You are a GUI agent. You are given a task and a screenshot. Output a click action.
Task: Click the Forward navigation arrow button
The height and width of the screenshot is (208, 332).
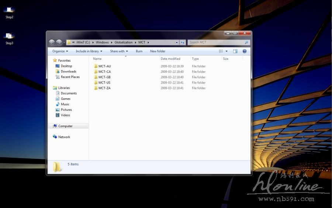point(59,42)
